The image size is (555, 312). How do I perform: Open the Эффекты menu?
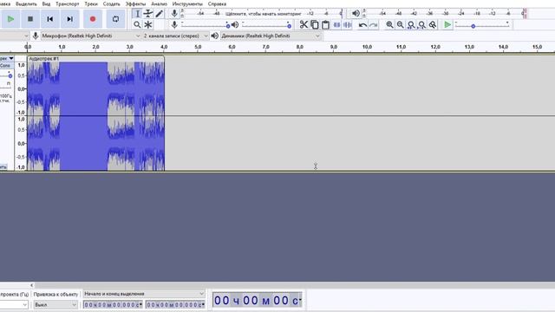pos(135,3)
